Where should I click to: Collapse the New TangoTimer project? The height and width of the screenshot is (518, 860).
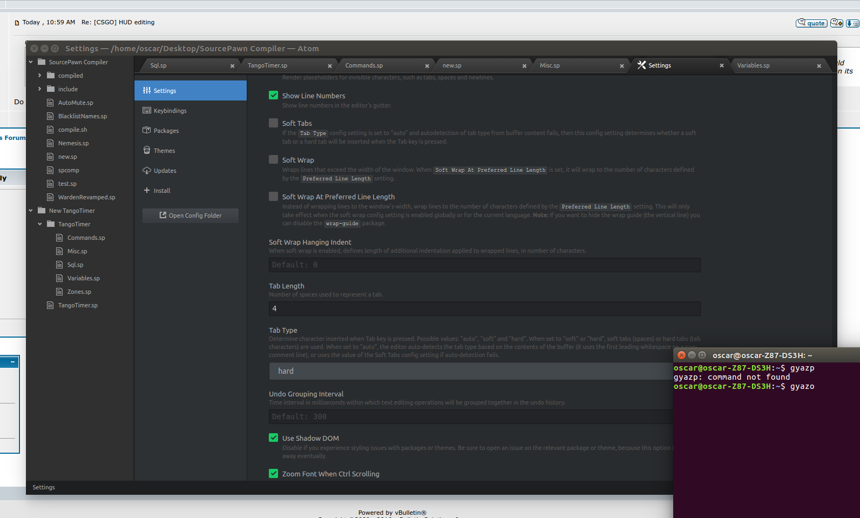[x=31, y=211]
